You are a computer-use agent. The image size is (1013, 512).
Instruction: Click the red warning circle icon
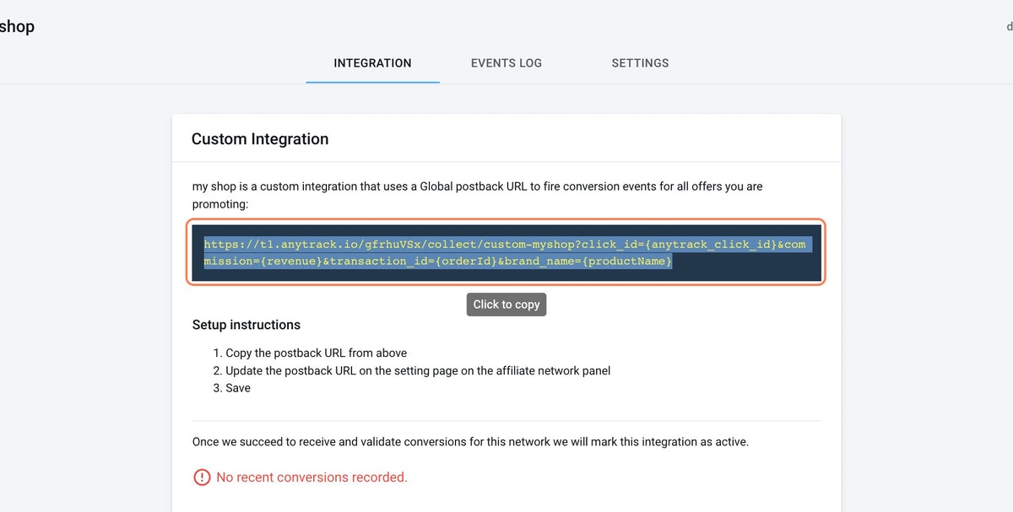tap(202, 477)
